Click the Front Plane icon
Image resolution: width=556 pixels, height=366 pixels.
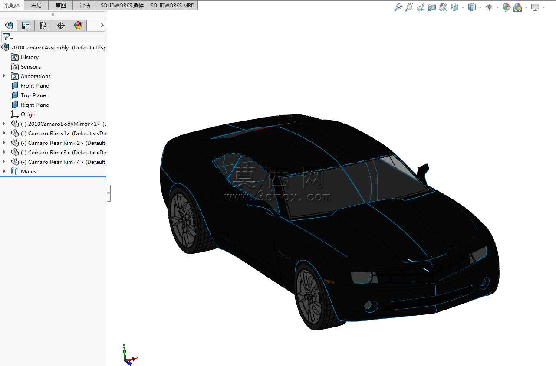(x=15, y=86)
